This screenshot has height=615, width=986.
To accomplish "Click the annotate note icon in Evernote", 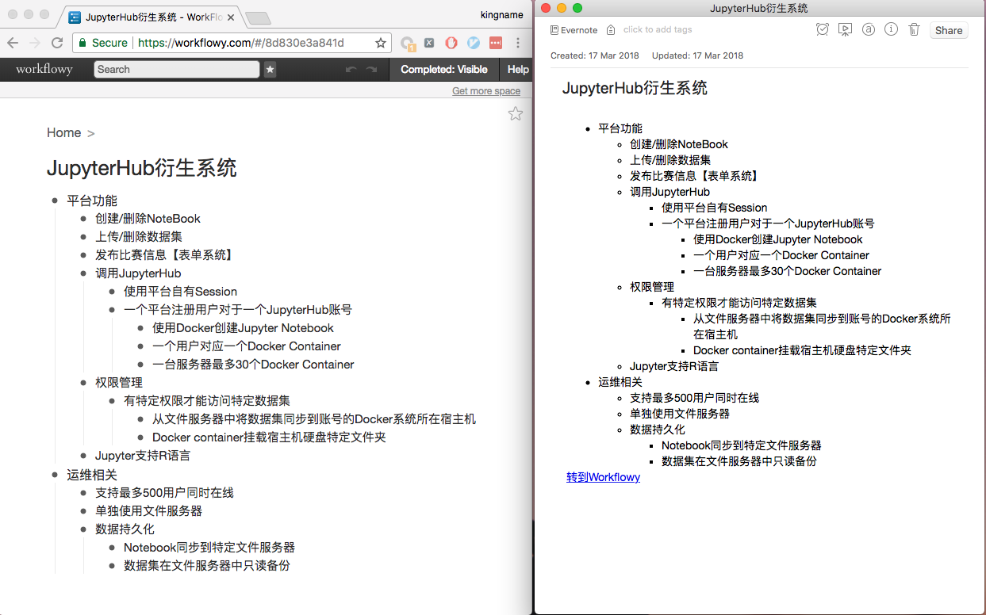I will 869,29.
